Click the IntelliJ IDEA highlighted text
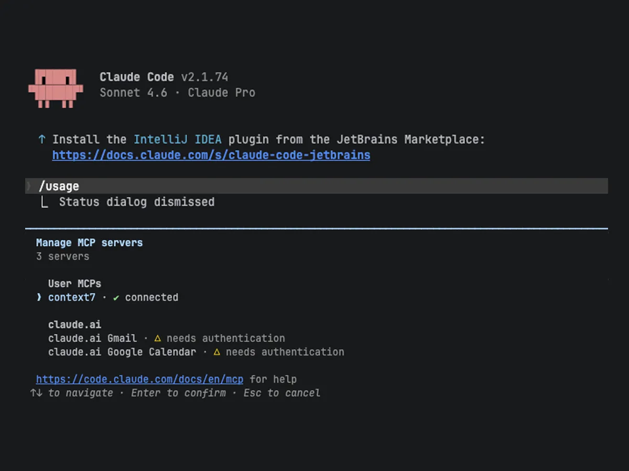The width and height of the screenshot is (629, 471). pyautogui.click(x=177, y=140)
